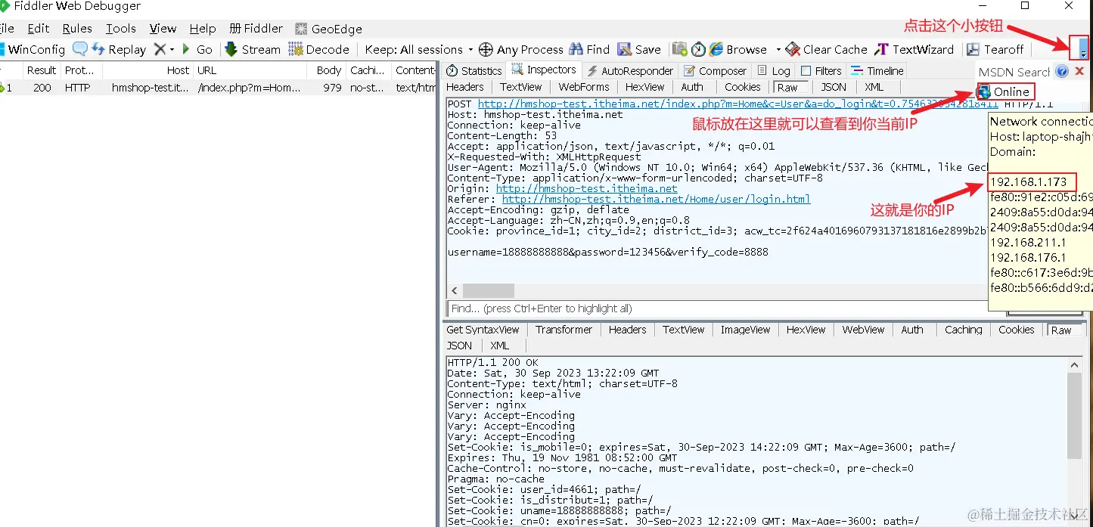
Task: Open the GeoEdge menu
Action: pyautogui.click(x=328, y=29)
